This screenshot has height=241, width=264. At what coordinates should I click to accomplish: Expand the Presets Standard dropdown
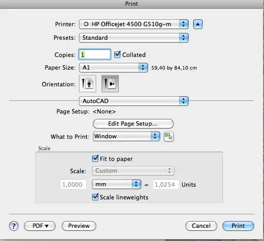tap(134, 38)
